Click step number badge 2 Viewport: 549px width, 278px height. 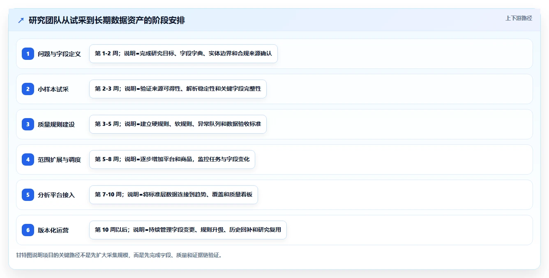[x=28, y=89]
